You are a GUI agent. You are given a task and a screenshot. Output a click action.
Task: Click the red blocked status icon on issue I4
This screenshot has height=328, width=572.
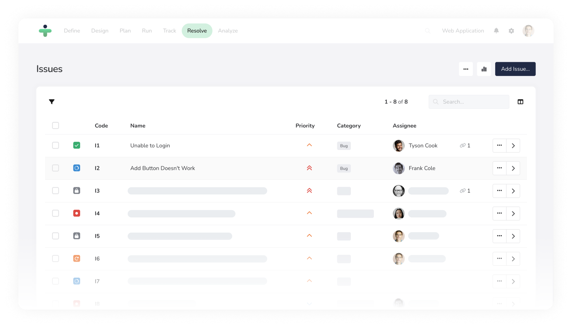(x=77, y=213)
